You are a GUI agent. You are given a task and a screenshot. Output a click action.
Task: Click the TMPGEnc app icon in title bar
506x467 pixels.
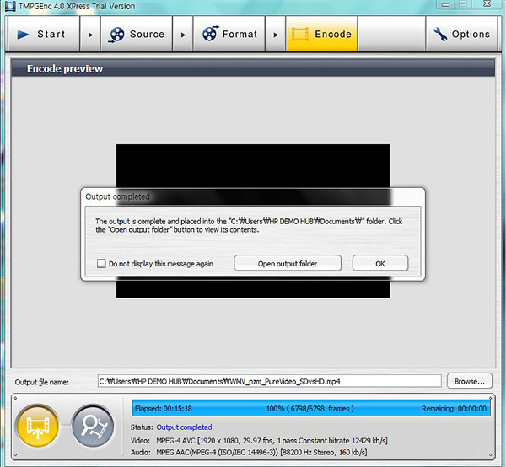tap(10, 6)
